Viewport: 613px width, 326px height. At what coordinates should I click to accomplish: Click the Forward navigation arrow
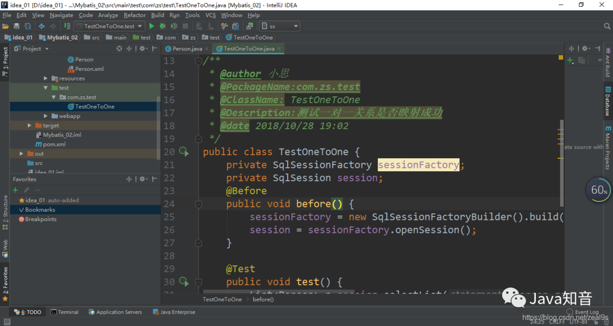(x=53, y=26)
